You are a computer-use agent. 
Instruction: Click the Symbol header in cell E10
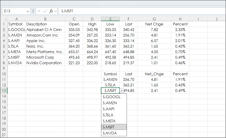(110, 74)
